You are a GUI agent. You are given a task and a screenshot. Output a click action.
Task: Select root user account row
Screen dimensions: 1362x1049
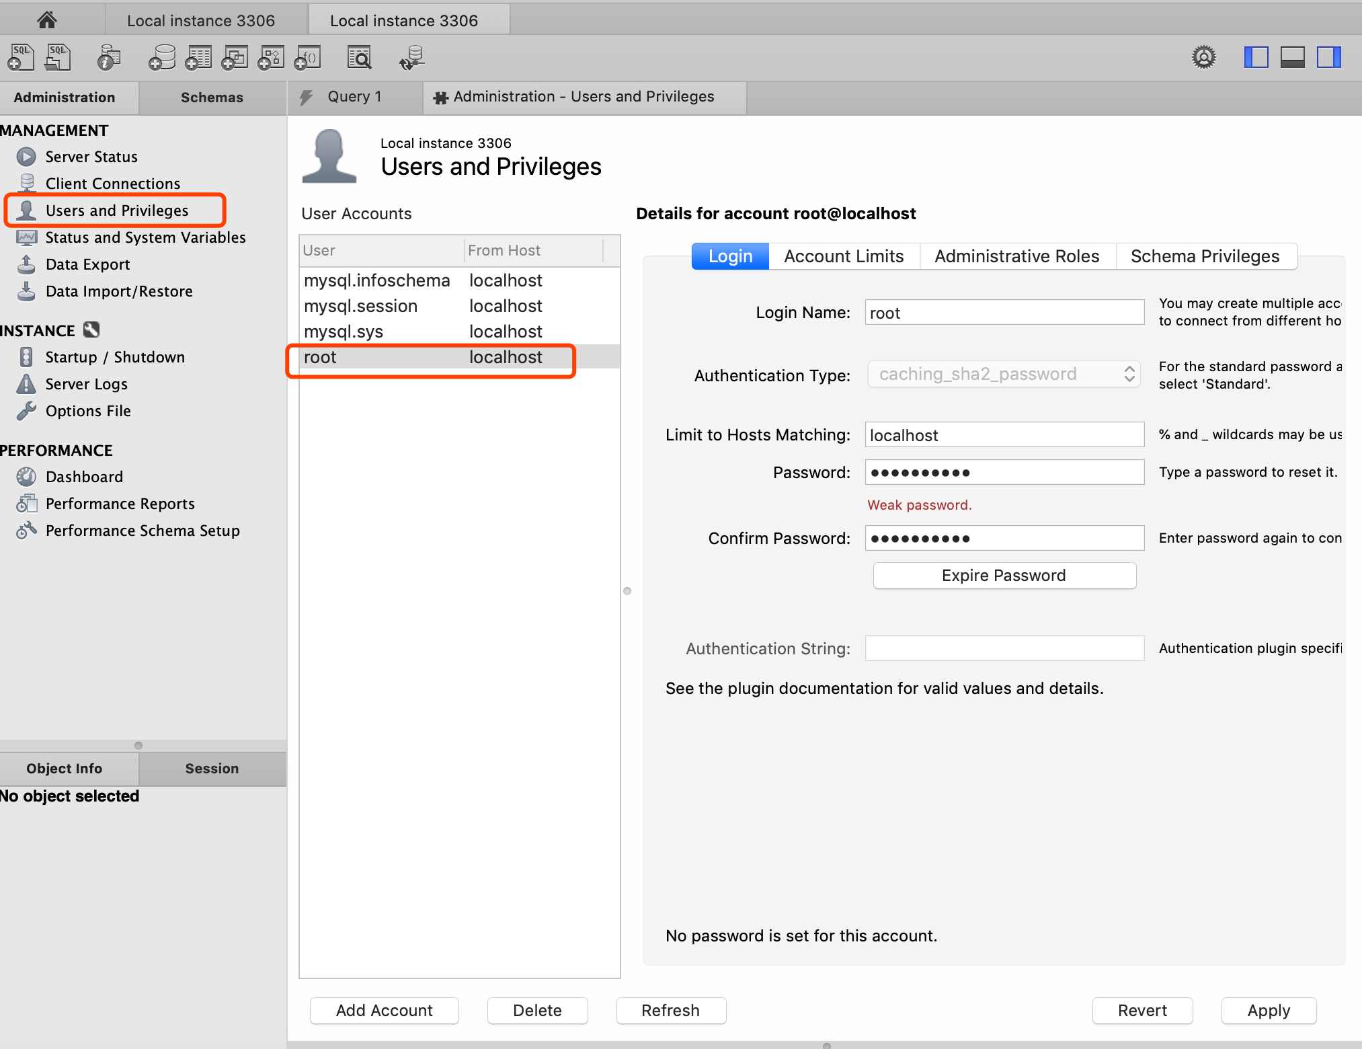[460, 357]
